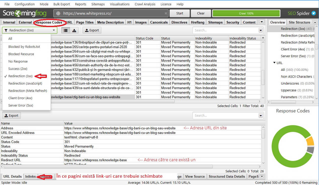Click the Clear button
The height and width of the screenshot is (185, 319).
point(201,13)
